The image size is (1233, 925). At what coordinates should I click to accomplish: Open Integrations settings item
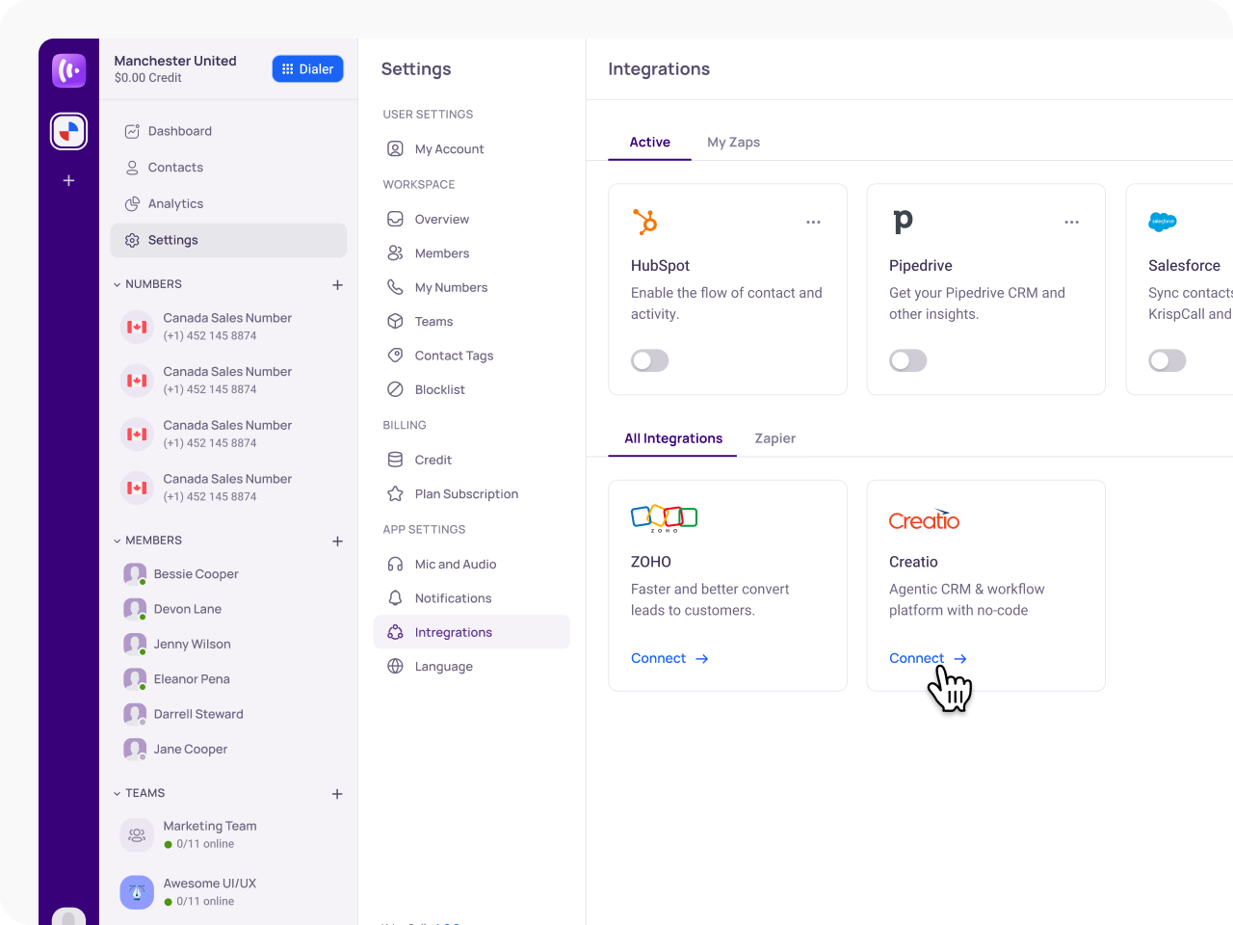472,632
